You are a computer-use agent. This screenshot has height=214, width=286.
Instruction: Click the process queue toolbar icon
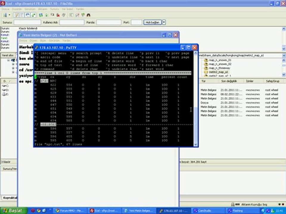[x=46, y=15]
